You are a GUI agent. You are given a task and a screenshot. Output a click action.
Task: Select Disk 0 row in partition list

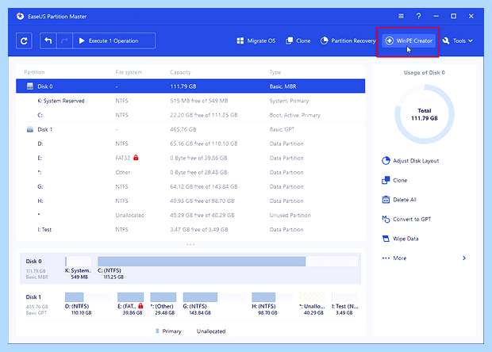click(x=190, y=86)
